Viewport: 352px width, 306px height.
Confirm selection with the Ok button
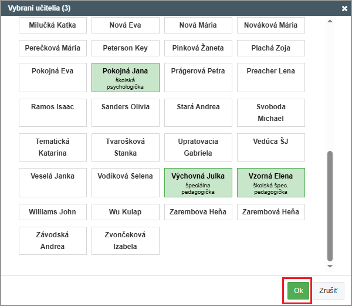[x=298, y=290]
